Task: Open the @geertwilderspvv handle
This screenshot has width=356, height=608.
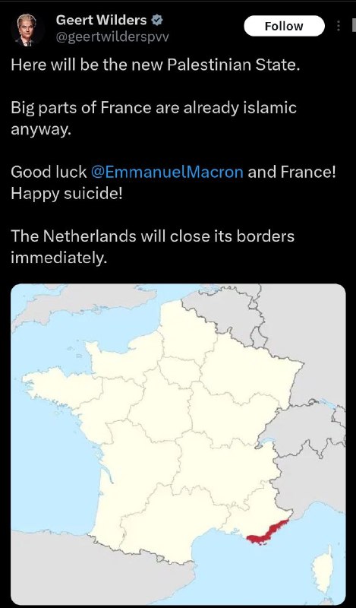Action: [112, 37]
